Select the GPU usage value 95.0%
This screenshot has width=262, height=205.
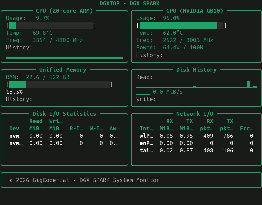[x=171, y=18]
